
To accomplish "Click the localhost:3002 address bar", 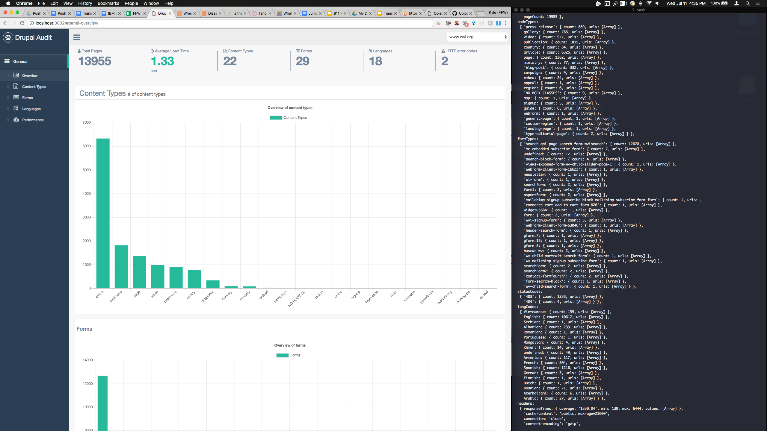I will [230, 23].
